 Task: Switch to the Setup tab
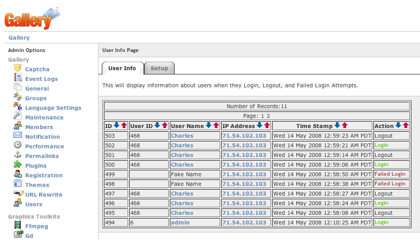[160, 69]
